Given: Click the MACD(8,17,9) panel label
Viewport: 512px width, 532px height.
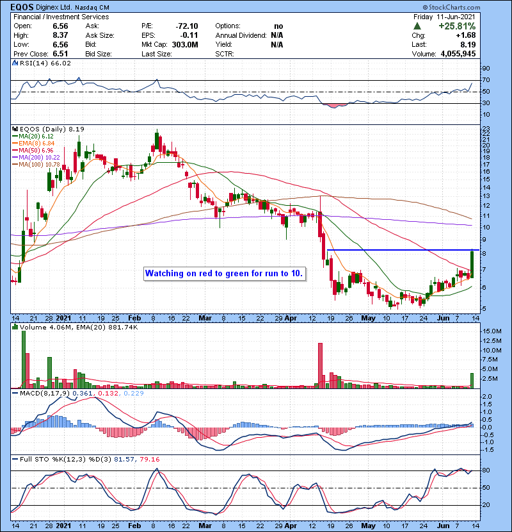Looking at the screenshot, I should [x=45, y=394].
